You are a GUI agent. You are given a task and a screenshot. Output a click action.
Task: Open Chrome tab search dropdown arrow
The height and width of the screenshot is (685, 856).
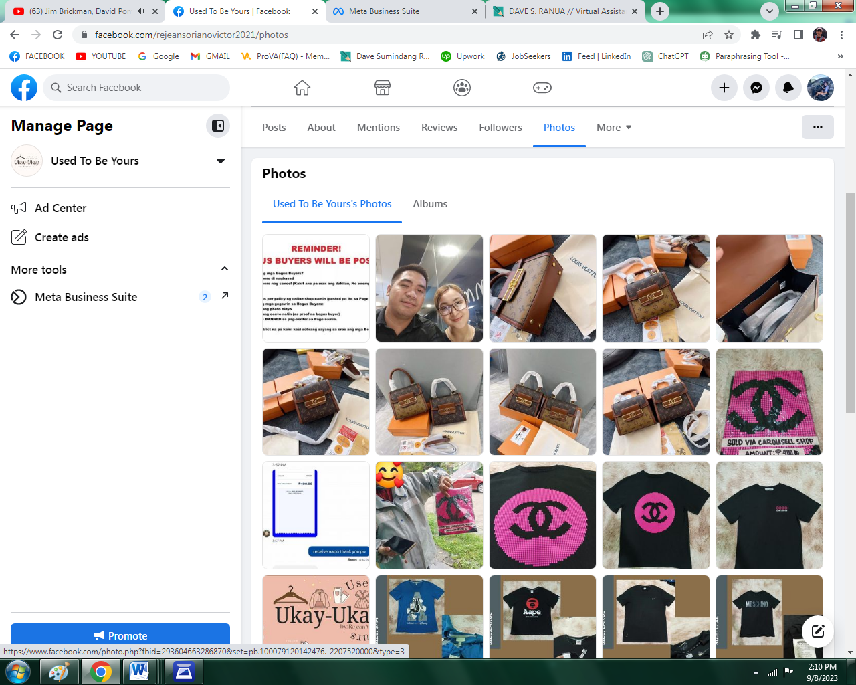tap(770, 11)
